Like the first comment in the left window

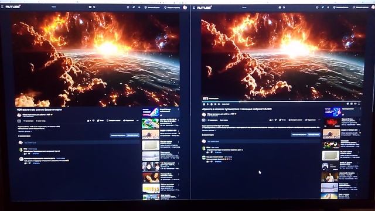tap(25, 154)
